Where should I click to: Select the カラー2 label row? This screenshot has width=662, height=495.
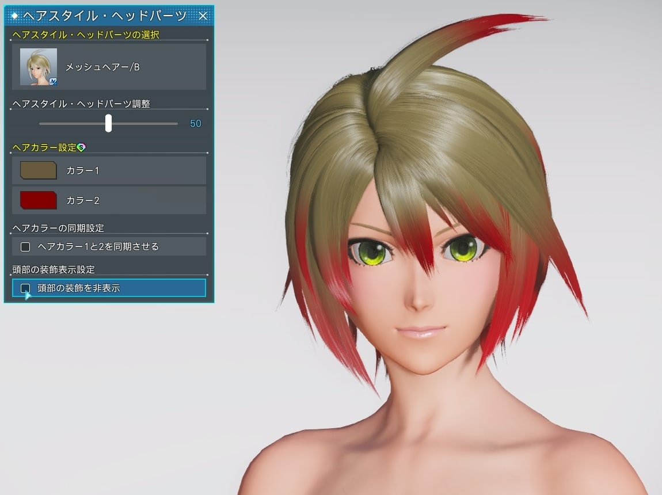pyautogui.click(x=109, y=200)
